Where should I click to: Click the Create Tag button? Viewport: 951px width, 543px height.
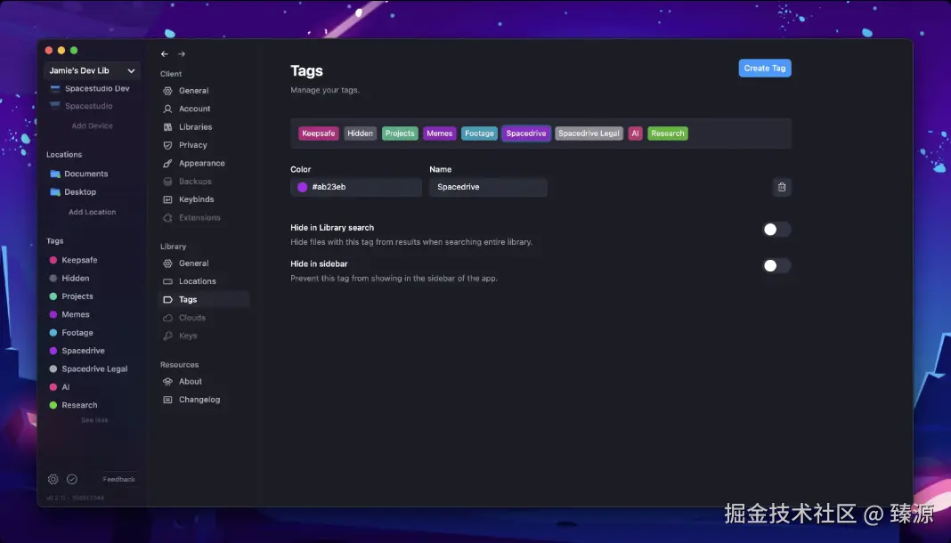coord(765,68)
